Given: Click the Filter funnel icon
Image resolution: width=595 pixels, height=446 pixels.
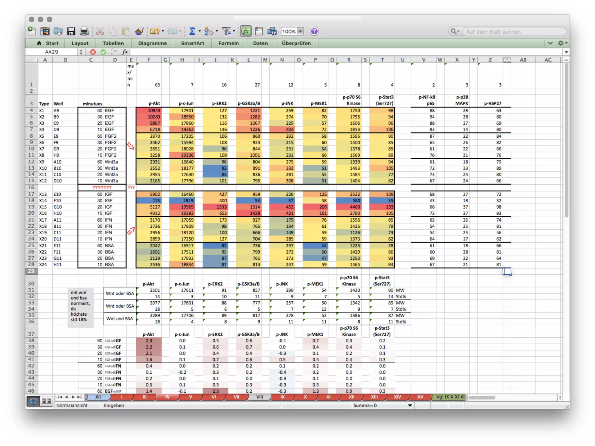Looking at the screenshot, I should 226,31.
